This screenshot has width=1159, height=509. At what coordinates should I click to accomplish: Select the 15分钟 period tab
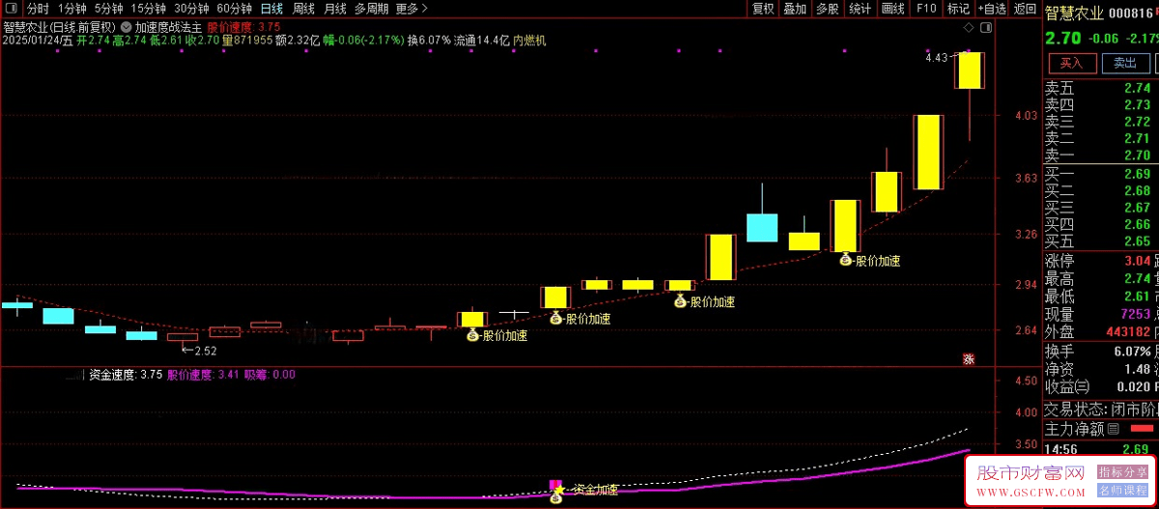pos(148,9)
